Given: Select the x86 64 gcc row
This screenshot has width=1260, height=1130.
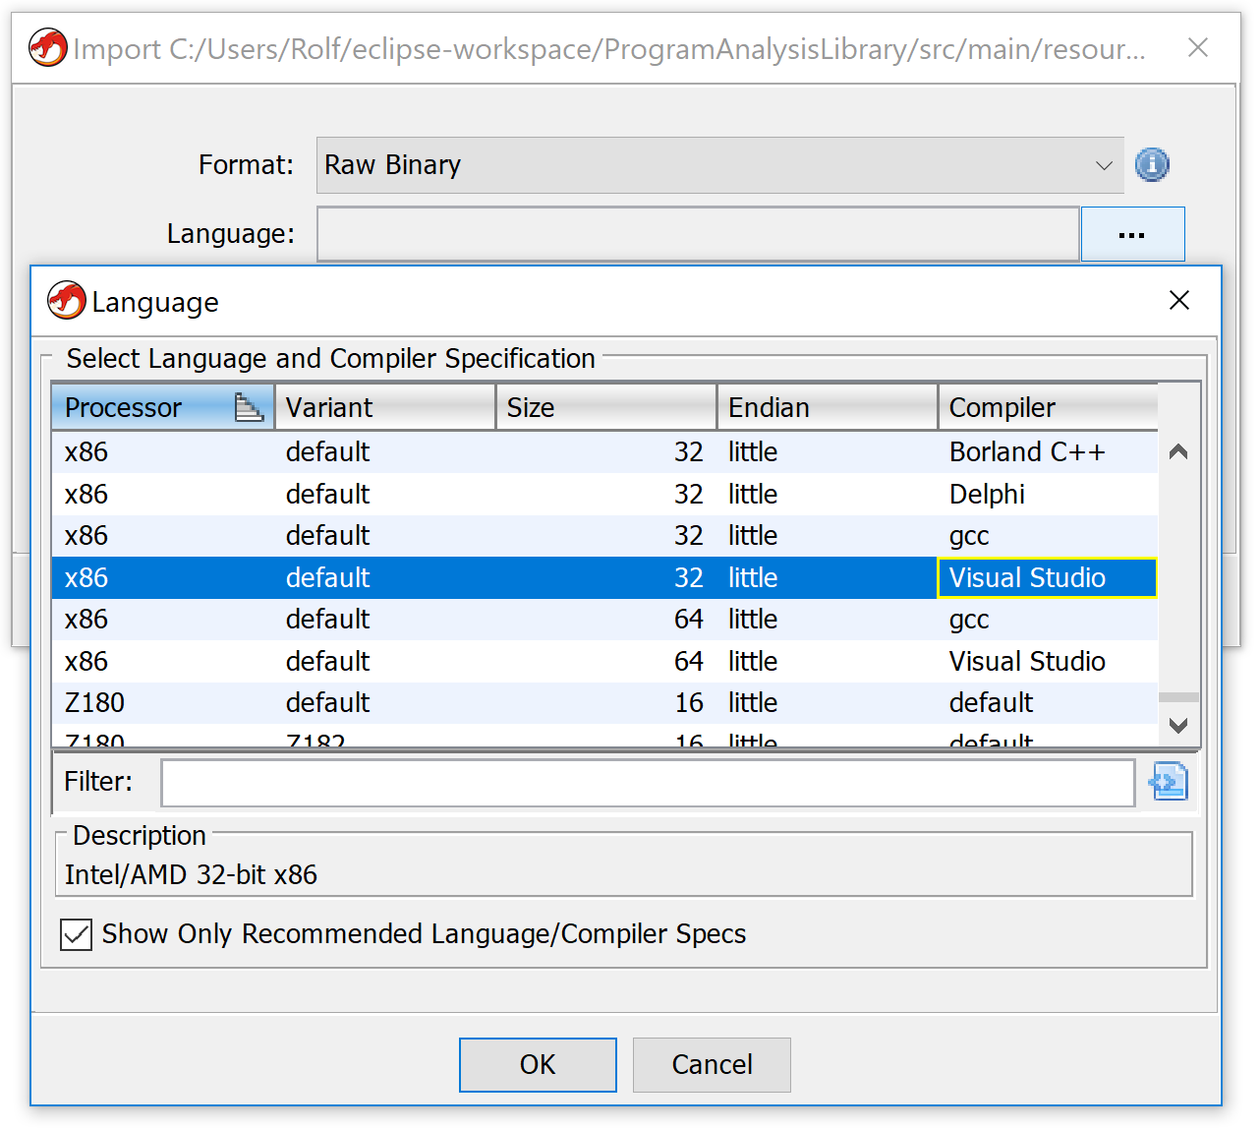Looking at the screenshot, I should point(604,620).
